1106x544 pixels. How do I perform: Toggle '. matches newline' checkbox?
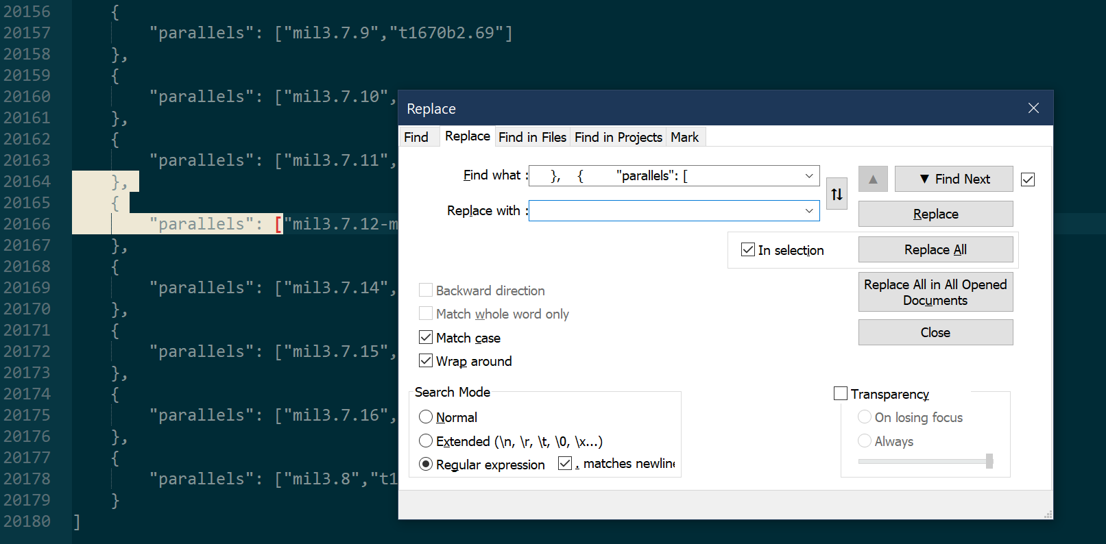point(565,463)
